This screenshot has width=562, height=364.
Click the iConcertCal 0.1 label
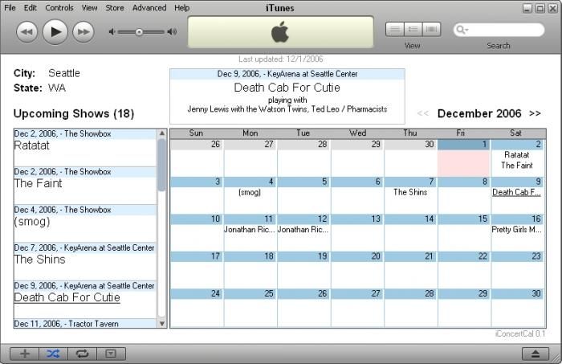[x=520, y=334]
